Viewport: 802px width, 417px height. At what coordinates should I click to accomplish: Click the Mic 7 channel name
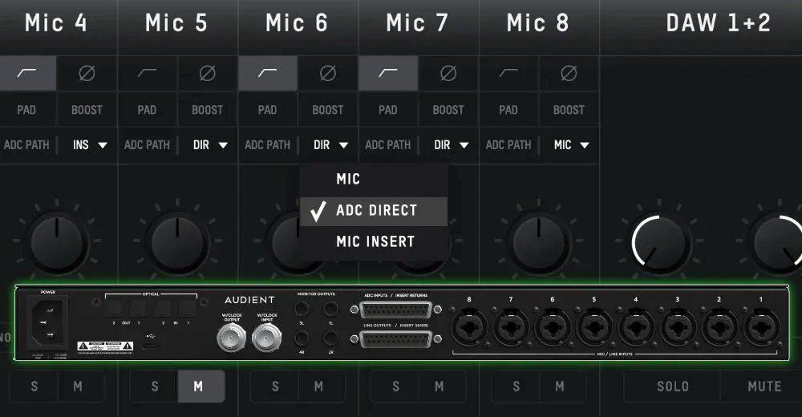(417, 23)
